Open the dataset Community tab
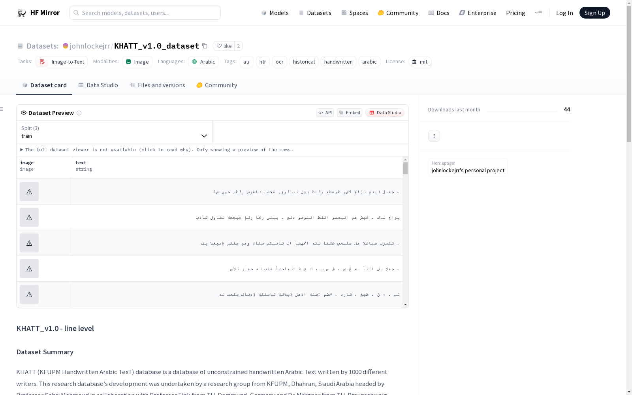The image size is (632, 395). coord(217,85)
